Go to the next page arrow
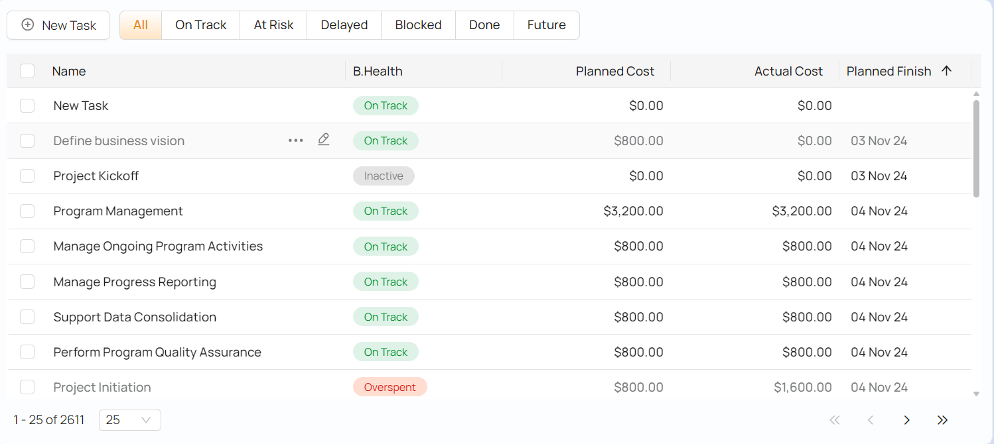Screen dimensions: 994x444 point(907,420)
